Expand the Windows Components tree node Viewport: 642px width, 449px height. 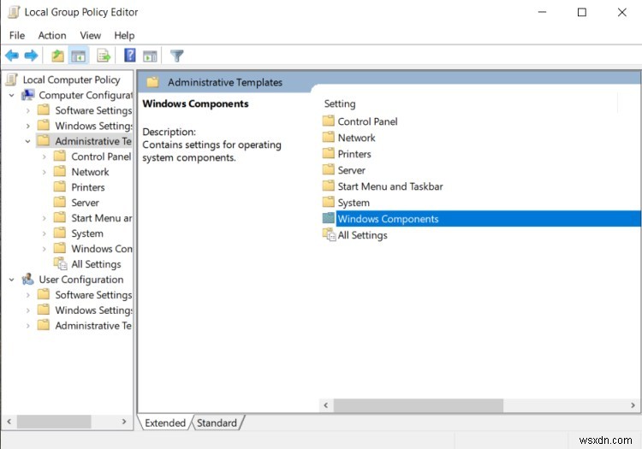point(45,249)
